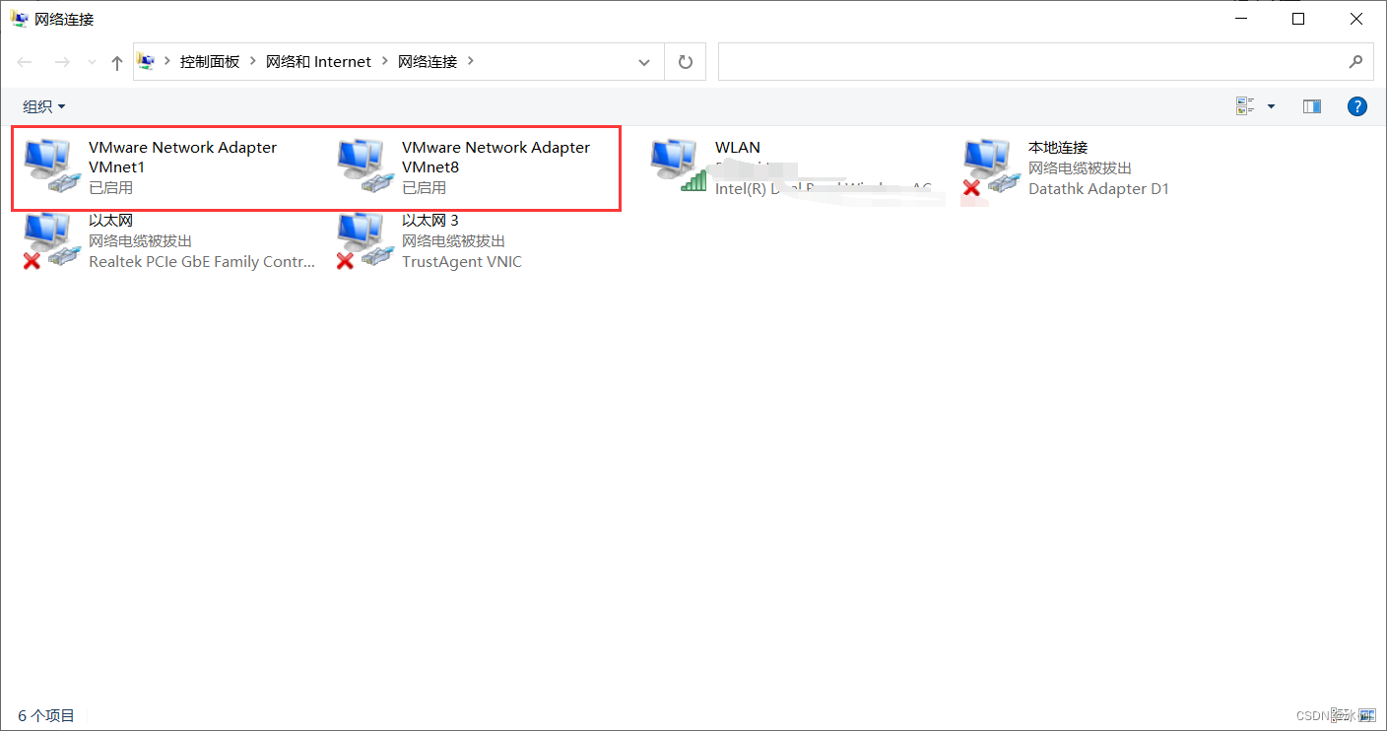Open the more view options dropdown arrow
The height and width of the screenshot is (731, 1387).
[1271, 106]
